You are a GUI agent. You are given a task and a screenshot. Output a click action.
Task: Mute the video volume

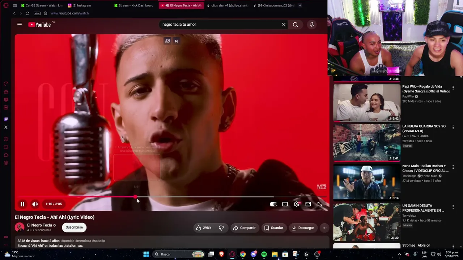tap(35, 204)
